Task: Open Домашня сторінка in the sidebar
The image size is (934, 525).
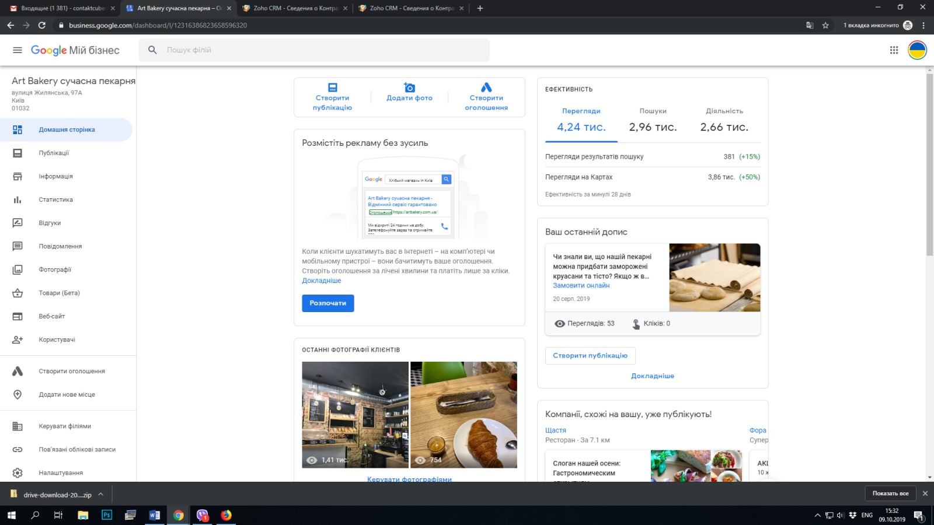Action: pos(66,129)
